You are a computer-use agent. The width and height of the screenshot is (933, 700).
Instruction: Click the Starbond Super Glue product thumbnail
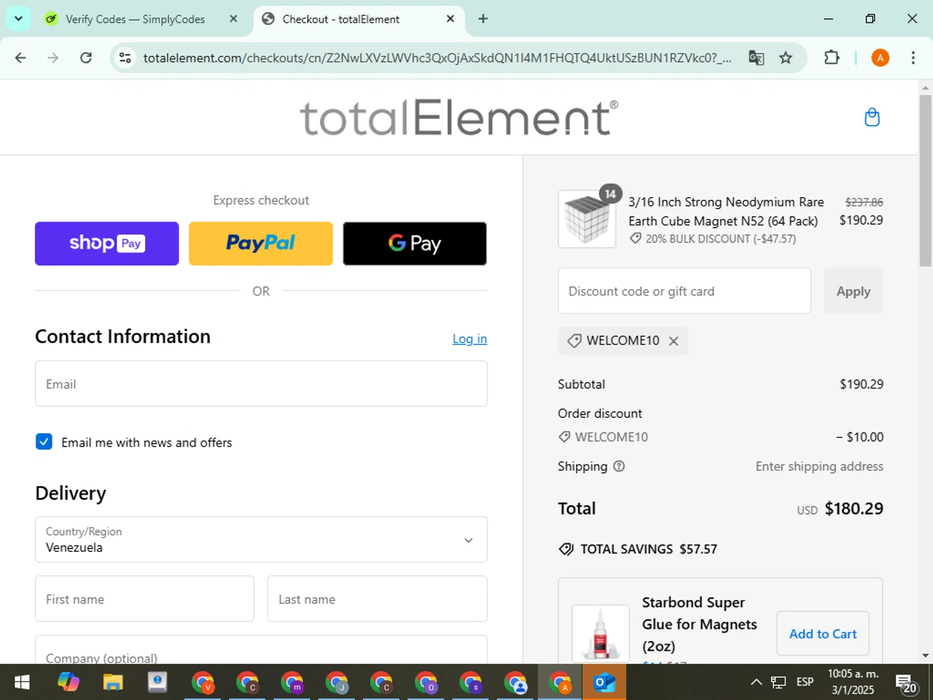[x=600, y=633]
